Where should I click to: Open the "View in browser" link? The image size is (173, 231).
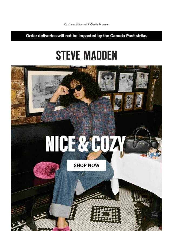99,24
